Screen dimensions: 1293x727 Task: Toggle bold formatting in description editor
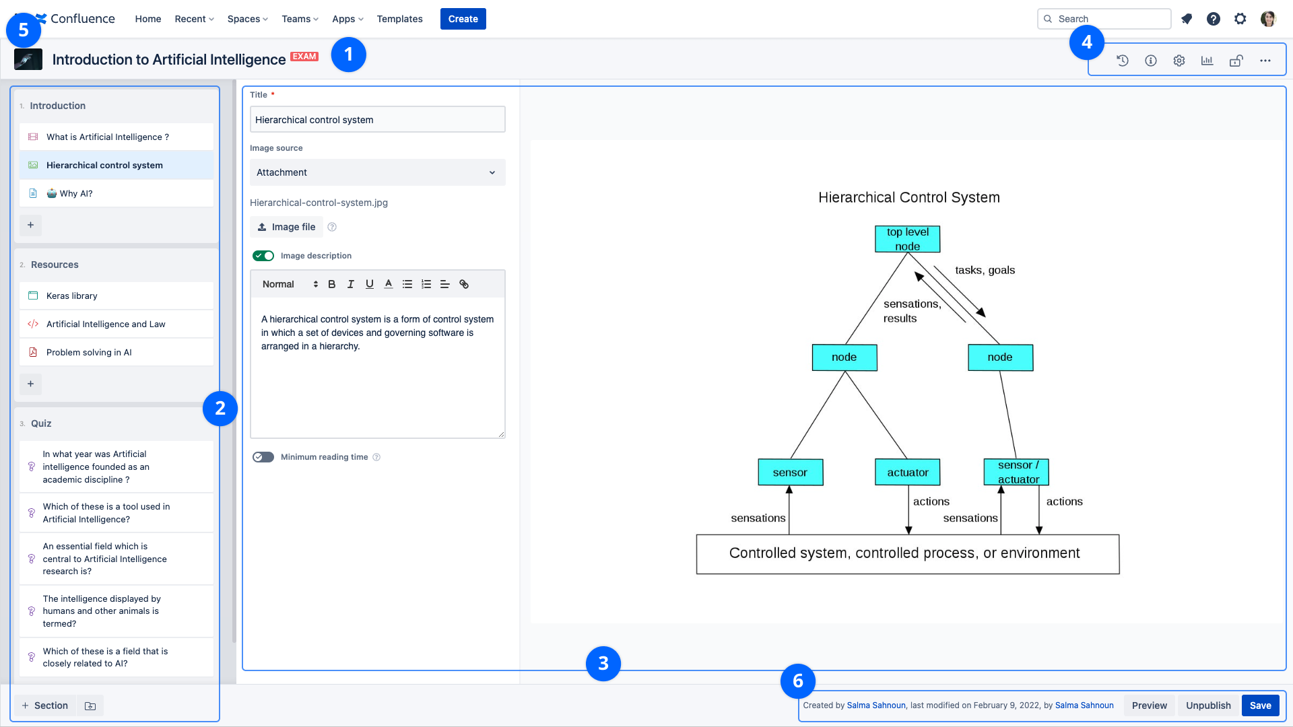331,284
